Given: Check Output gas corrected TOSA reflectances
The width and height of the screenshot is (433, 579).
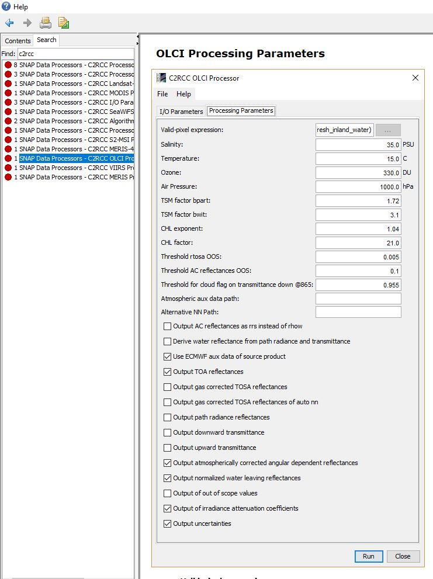Looking at the screenshot, I should pos(167,387).
